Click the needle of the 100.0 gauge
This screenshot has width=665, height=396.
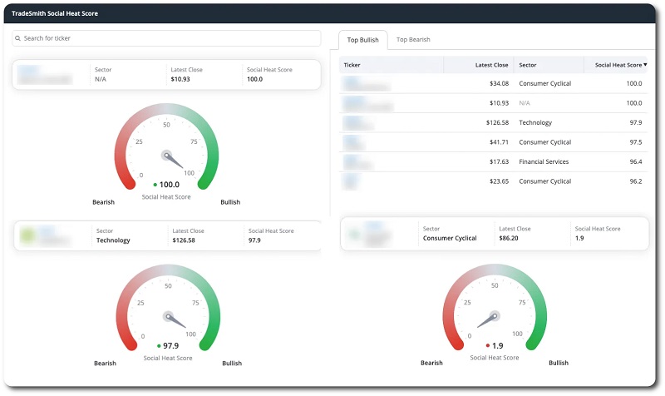(176, 161)
